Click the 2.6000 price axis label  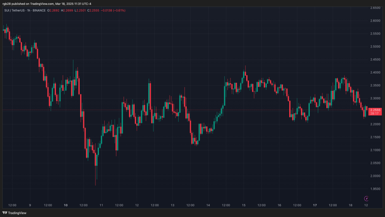coord(375,21)
